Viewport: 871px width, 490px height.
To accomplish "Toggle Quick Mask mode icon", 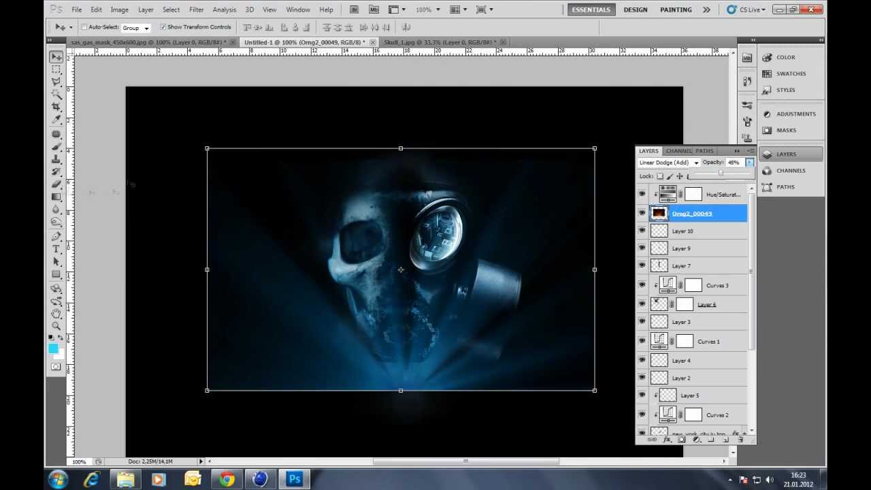I will click(56, 367).
